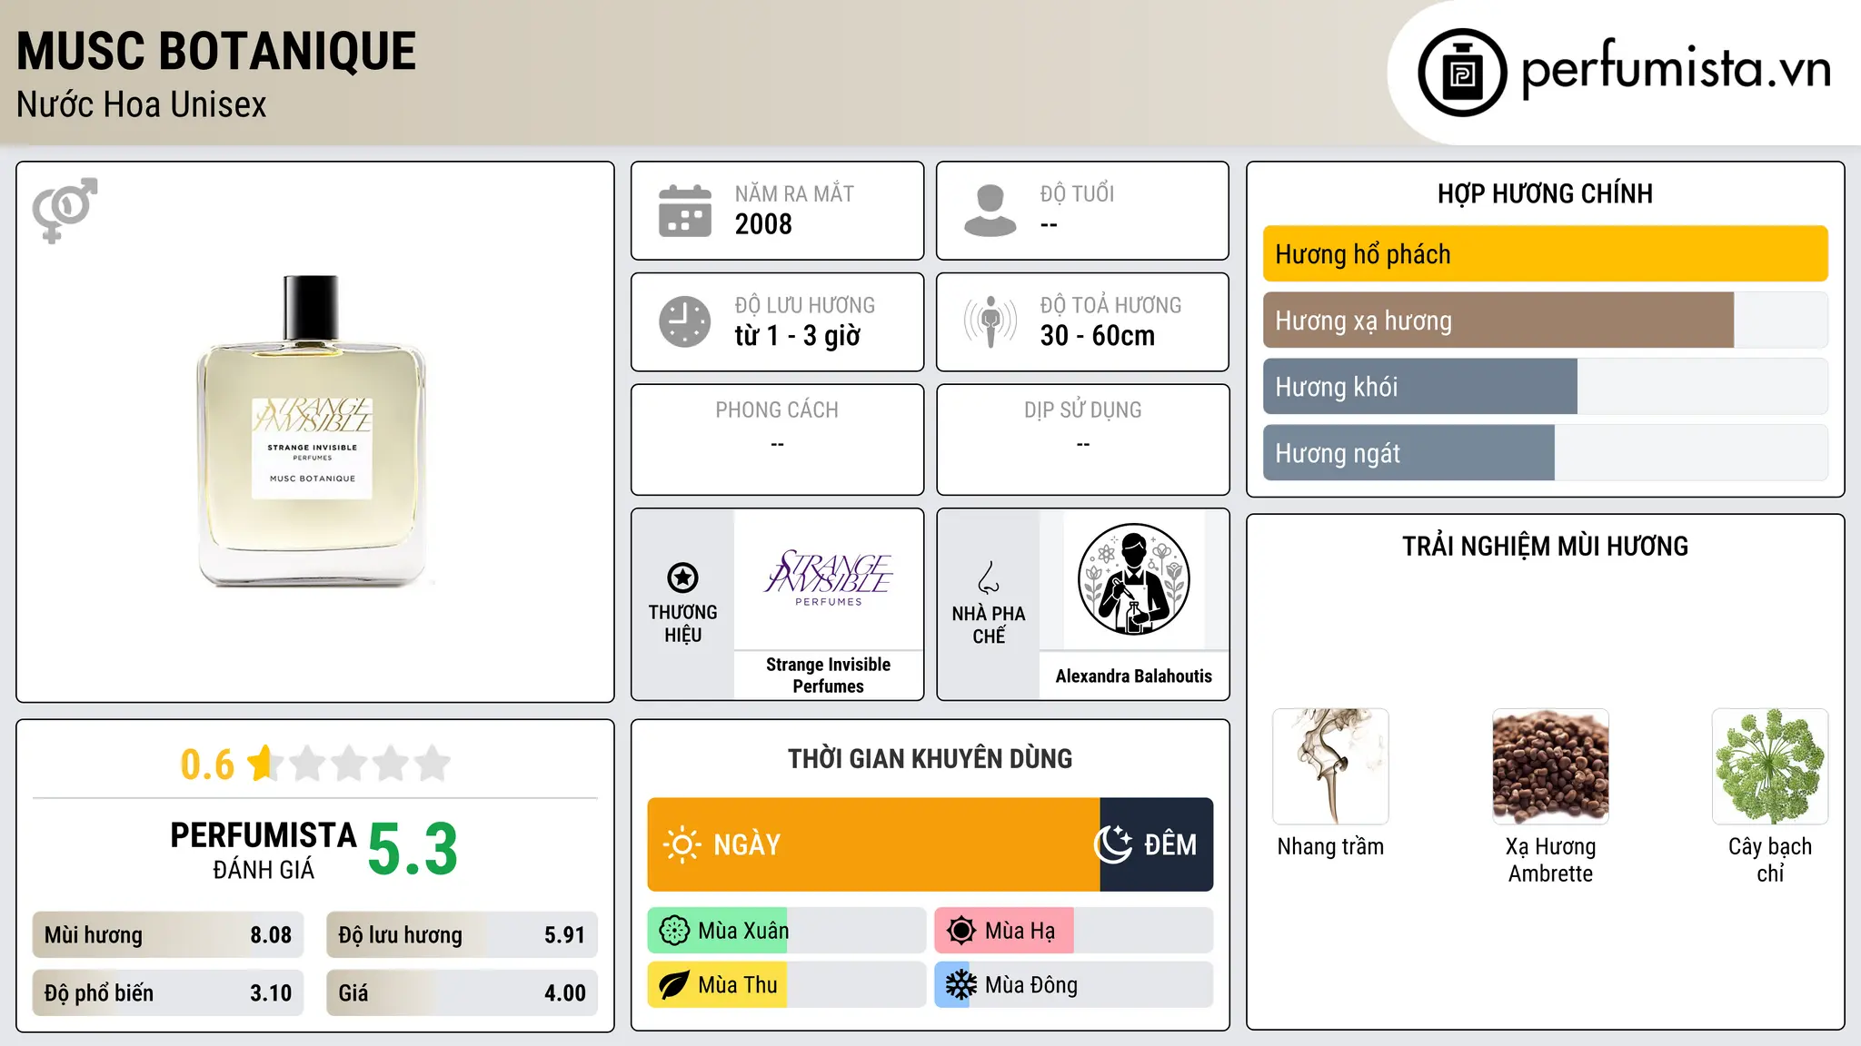Click the Mùi hương score 8.08 row
The image size is (1861, 1046).
pos(168,934)
